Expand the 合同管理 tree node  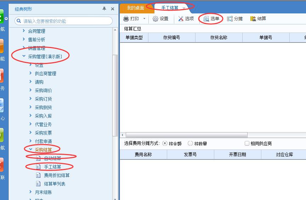pos(24,31)
